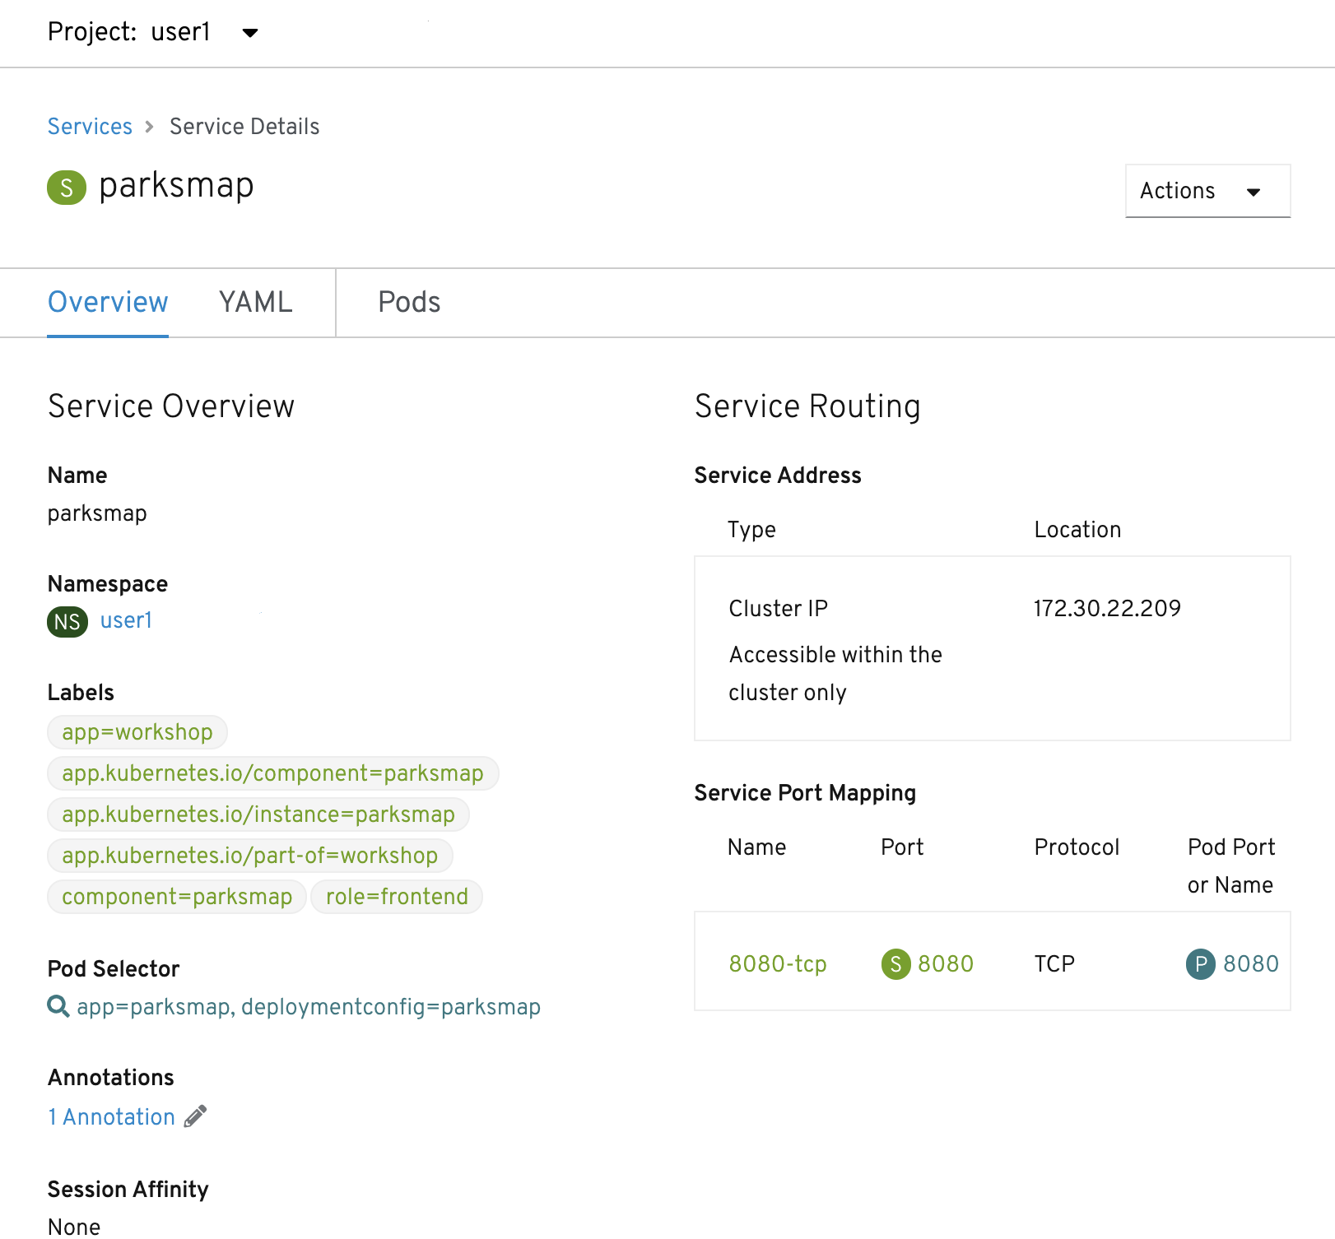Image resolution: width=1335 pixels, height=1239 pixels.
Task: Open the Pods tab
Action: point(409,302)
